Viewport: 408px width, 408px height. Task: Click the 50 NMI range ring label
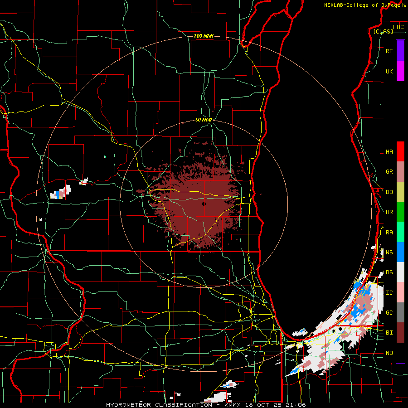[204, 120]
